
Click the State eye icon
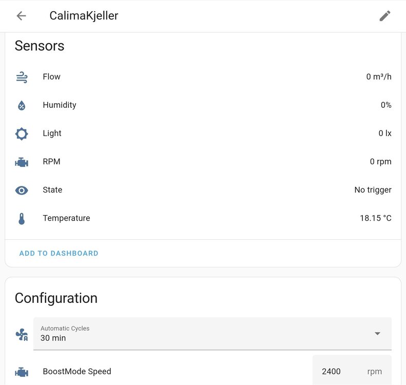coord(22,190)
